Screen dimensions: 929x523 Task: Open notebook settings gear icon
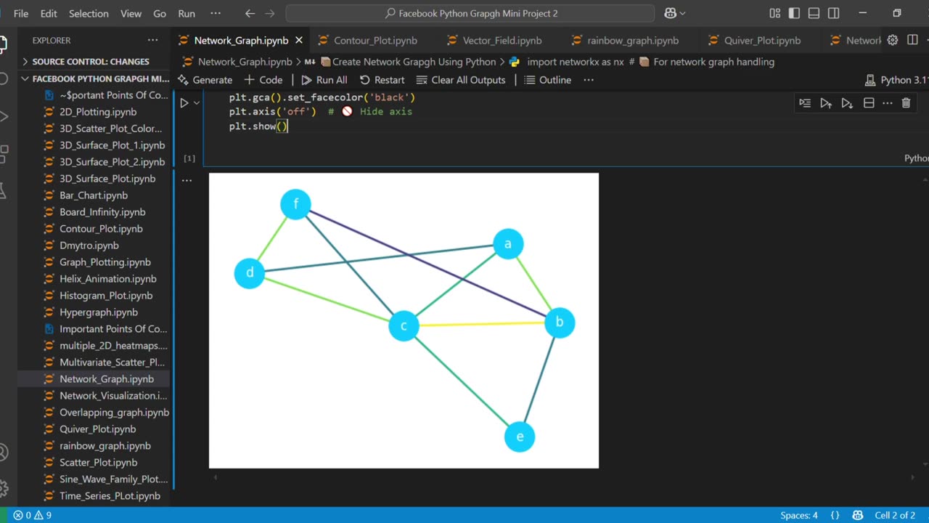tap(893, 40)
